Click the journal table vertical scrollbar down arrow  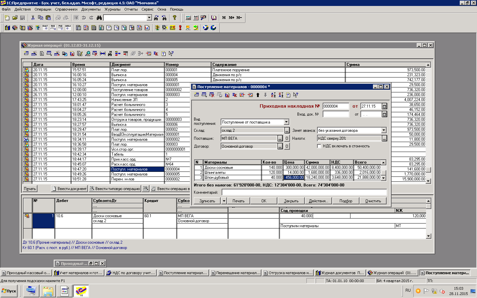click(x=428, y=181)
